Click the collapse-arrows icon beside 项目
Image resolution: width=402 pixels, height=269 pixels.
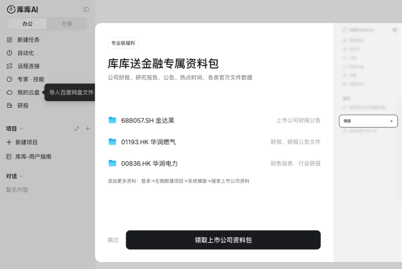pyautogui.click(x=77, y=129)
